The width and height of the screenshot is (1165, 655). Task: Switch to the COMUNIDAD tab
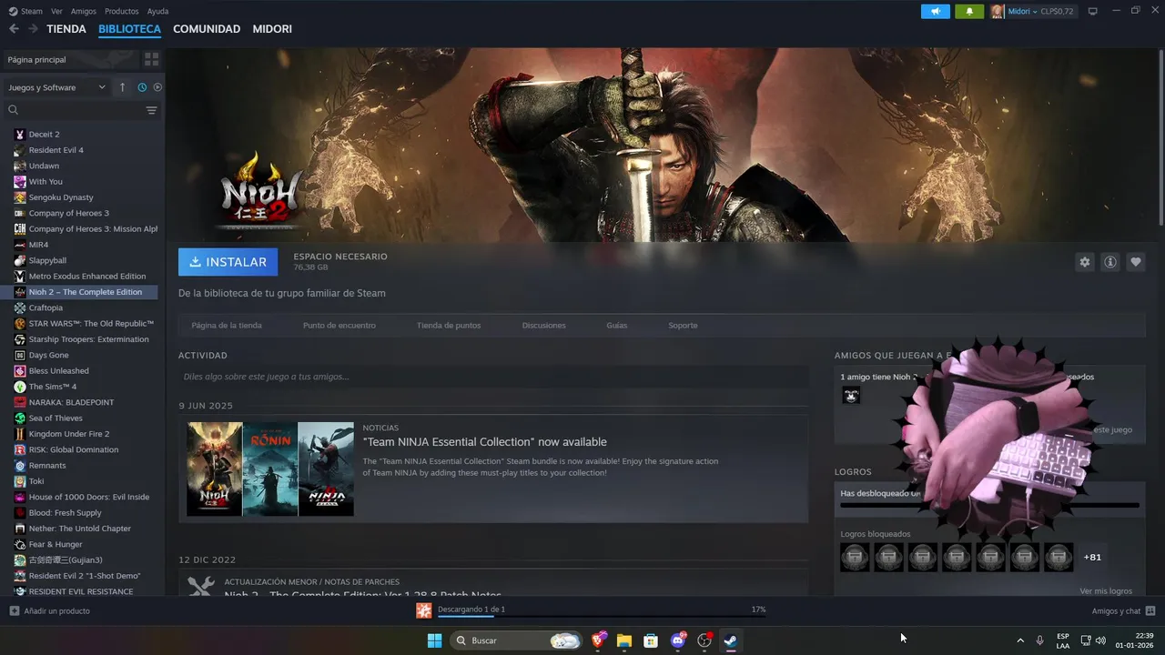pos(207,29)
